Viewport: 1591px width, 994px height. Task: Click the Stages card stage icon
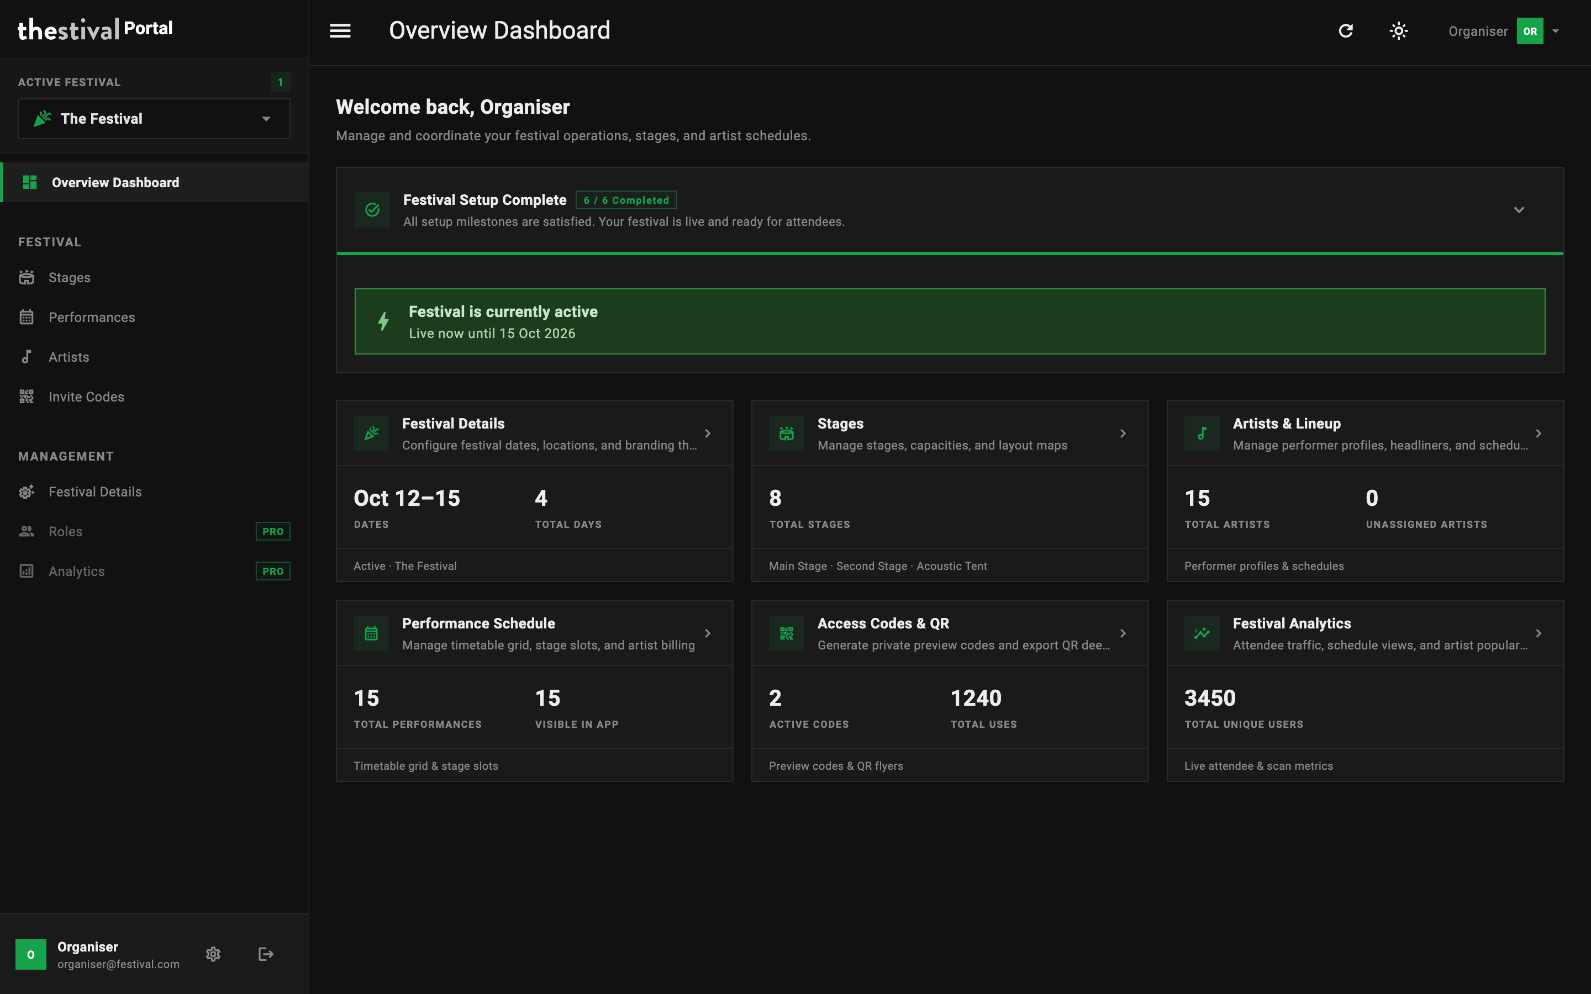[x=786, y=433]
